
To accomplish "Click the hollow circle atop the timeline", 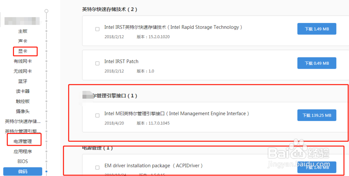I will coord(46,11).
